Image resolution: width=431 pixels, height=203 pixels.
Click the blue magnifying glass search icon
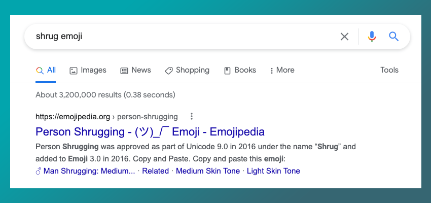(393, 37)
